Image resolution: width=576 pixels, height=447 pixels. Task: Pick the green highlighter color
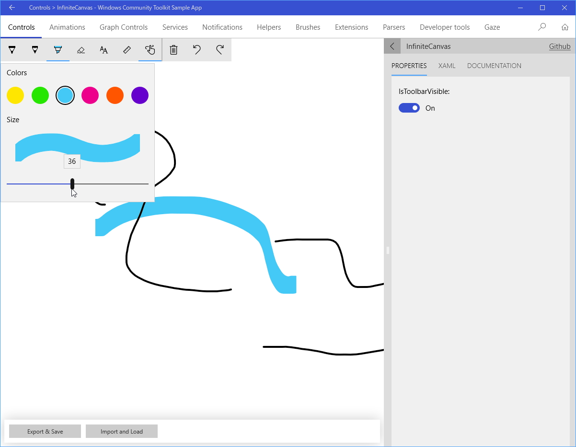click(40, 95)
